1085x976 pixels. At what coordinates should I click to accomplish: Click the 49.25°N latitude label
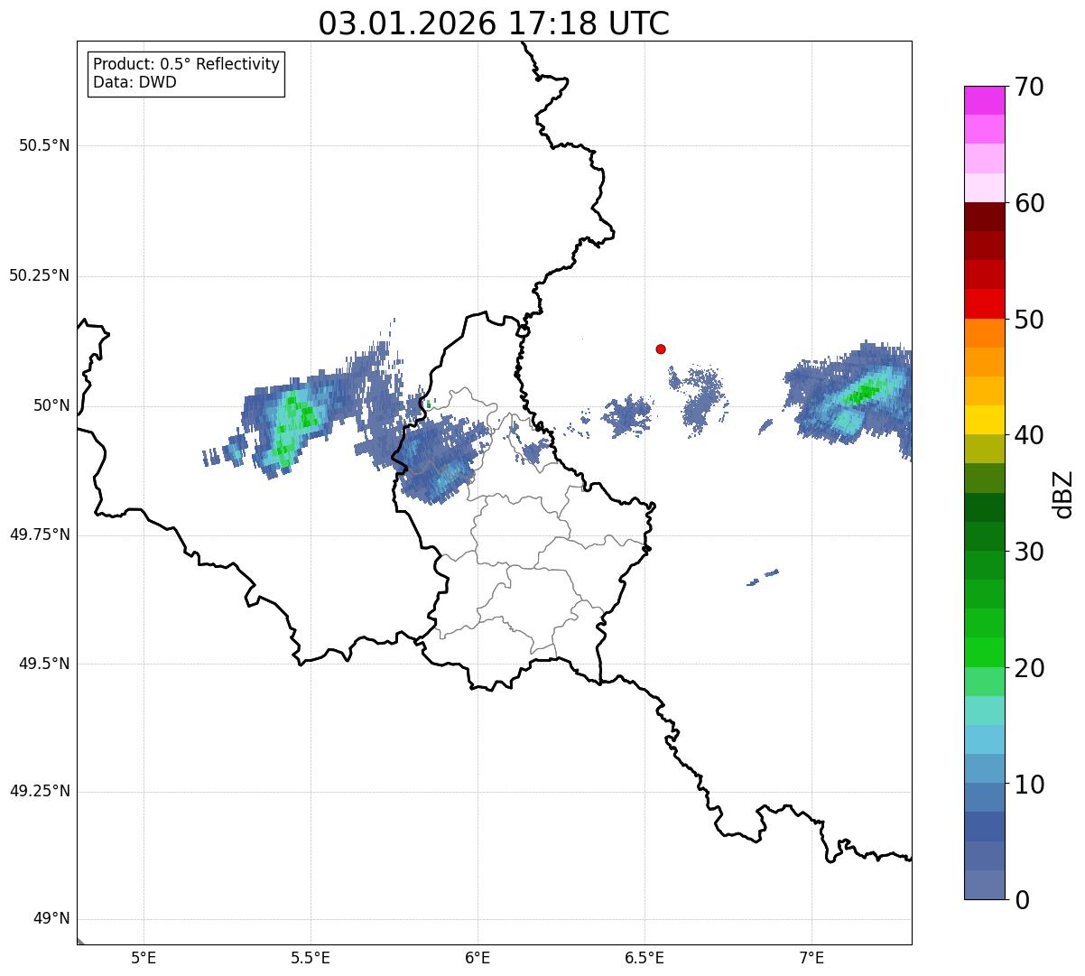pyautogui.click(x=39, y=791)
